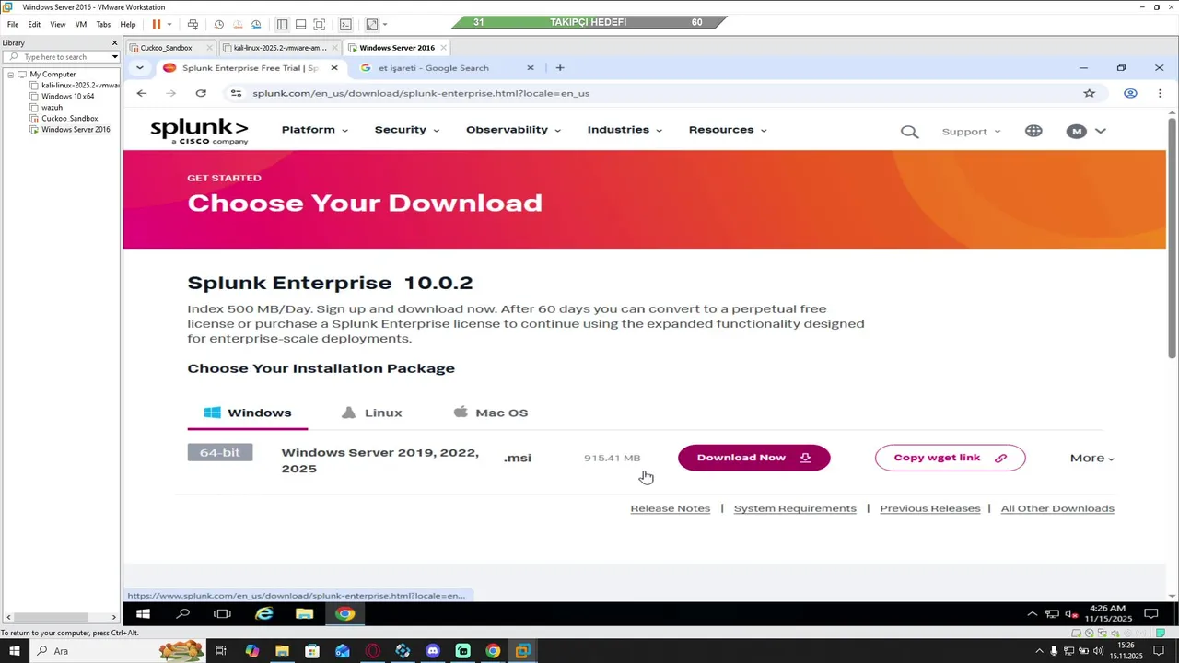This screenshot has width=1179, height=663.
Task: Open the VMware Edit menu
Action: 34,25
